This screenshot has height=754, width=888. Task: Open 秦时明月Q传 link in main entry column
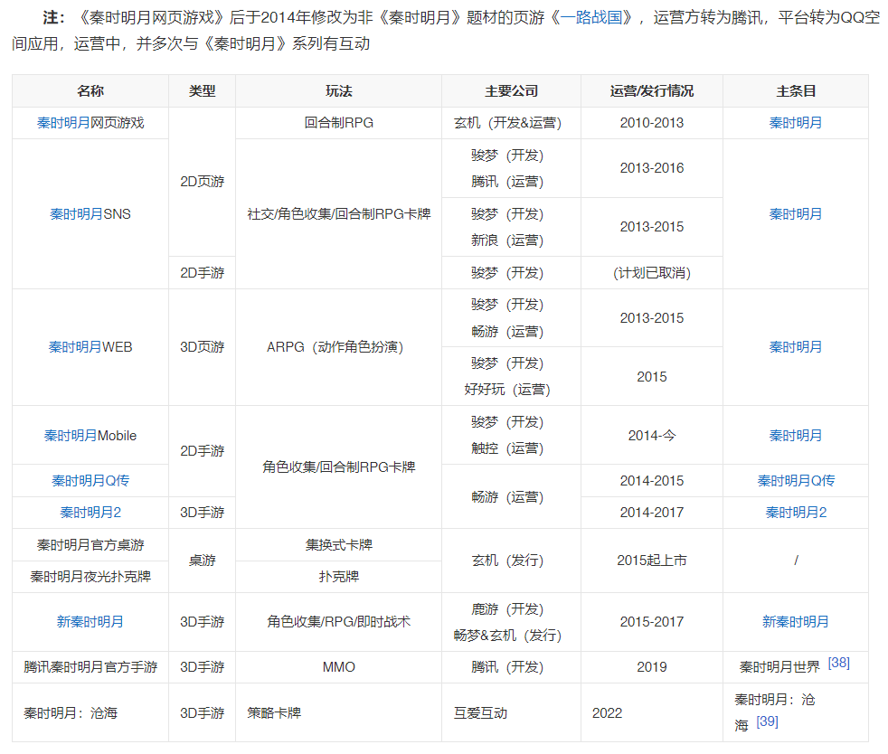tap(796, 481)
